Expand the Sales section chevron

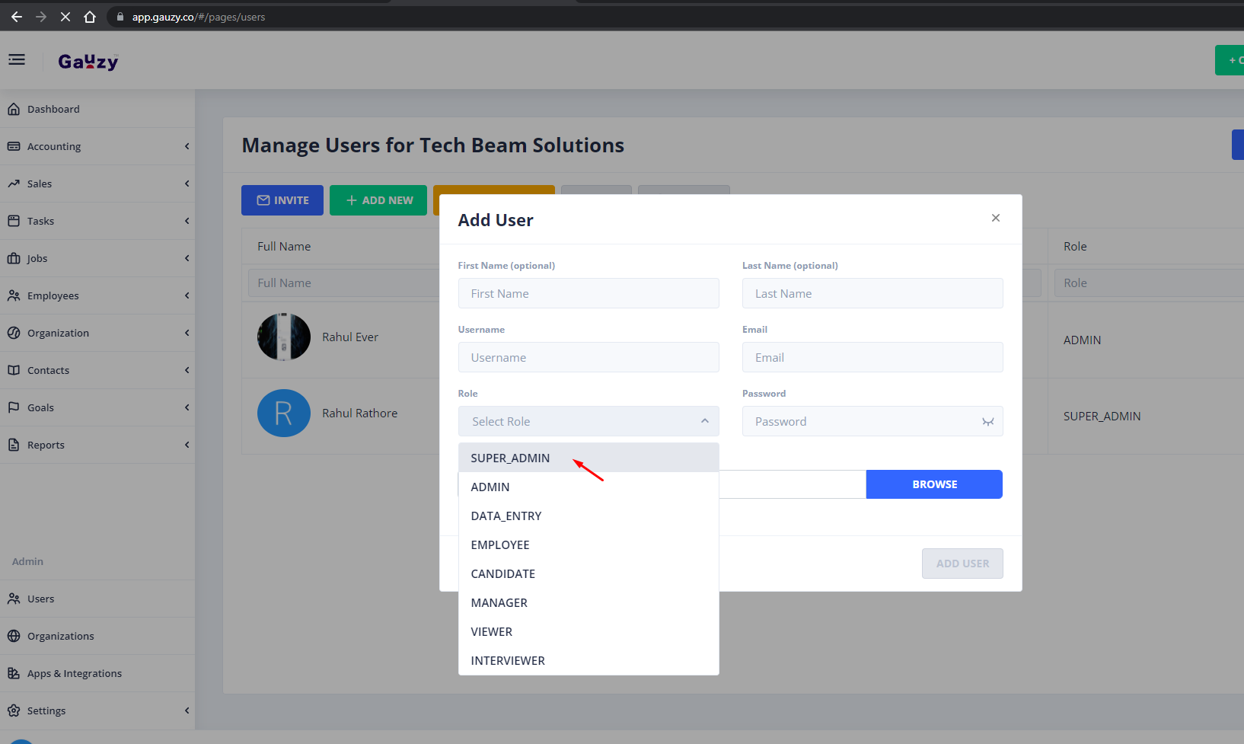tap(187, 184)
